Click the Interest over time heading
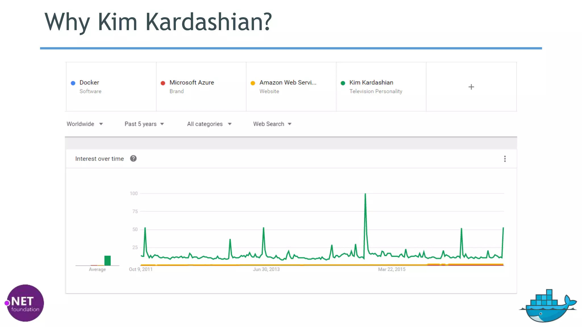582x327 pixels. [99, 159]
